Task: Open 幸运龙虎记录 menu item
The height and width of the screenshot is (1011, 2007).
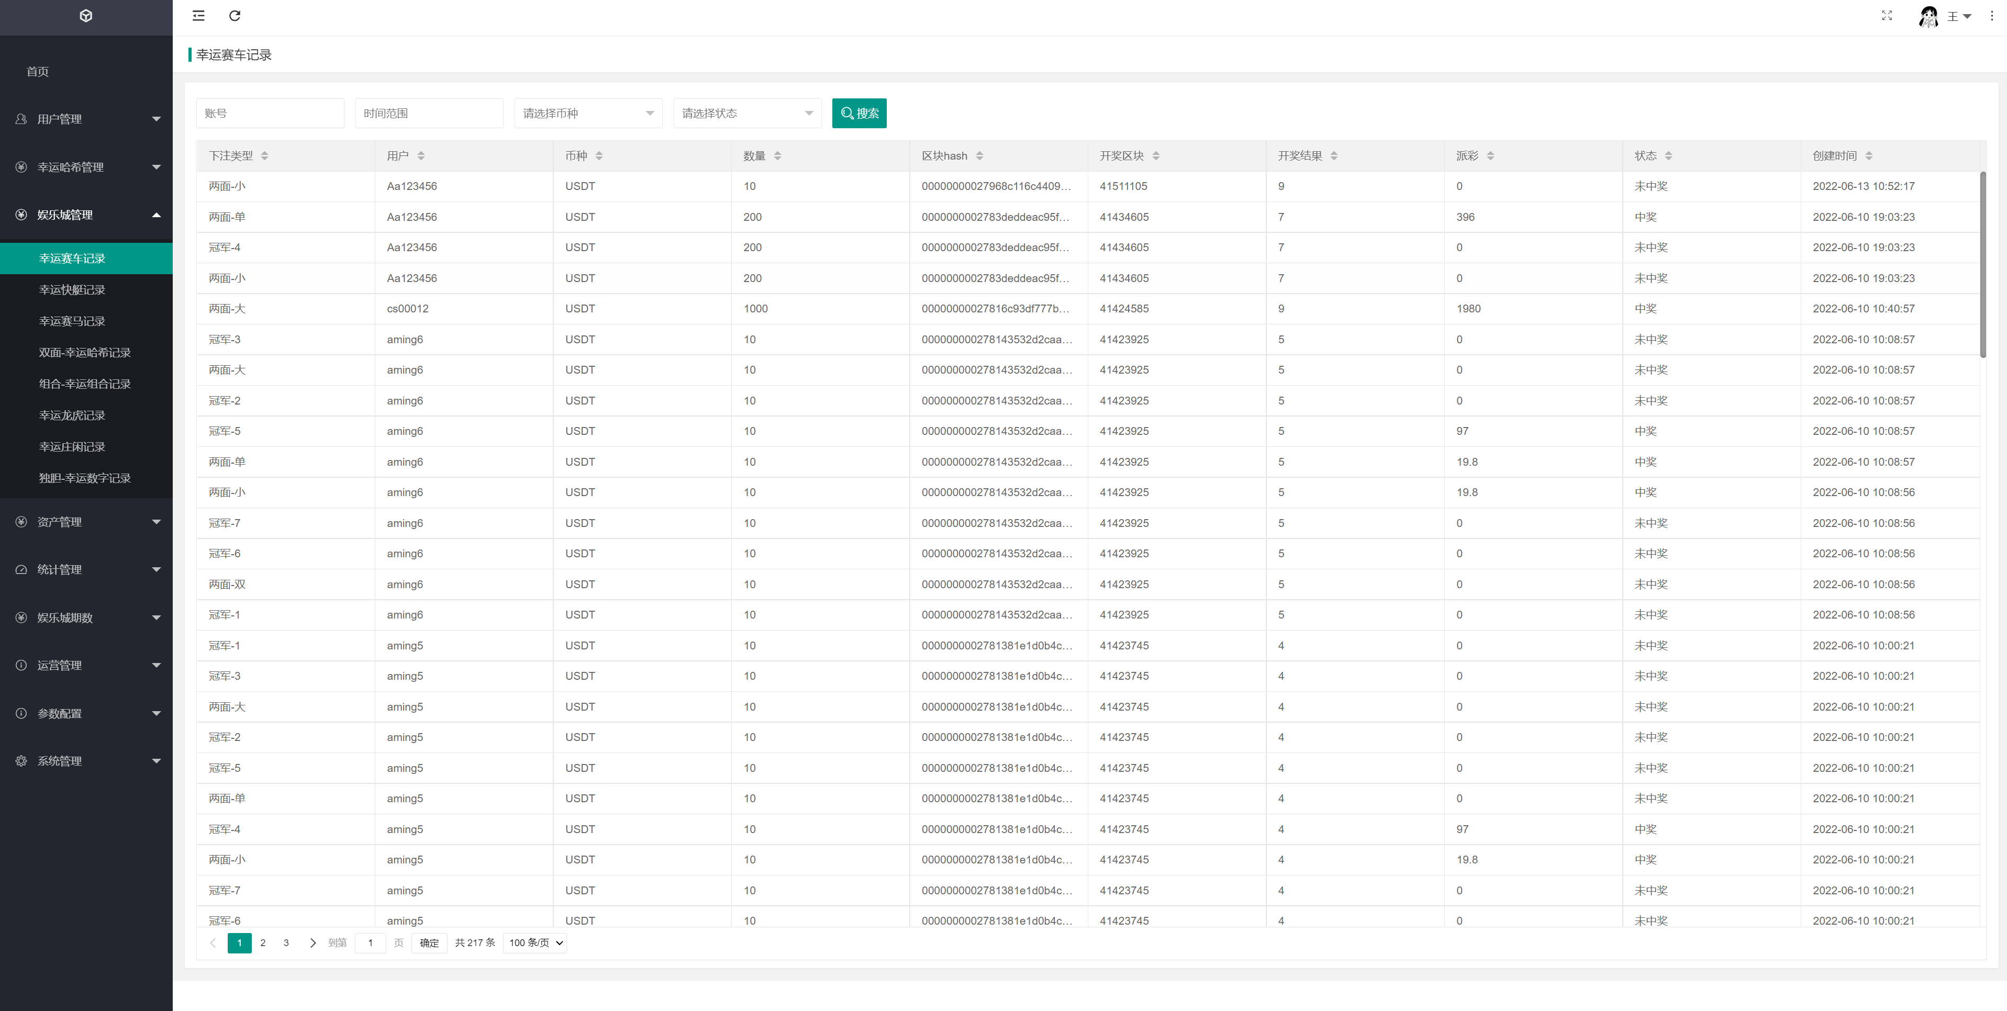Action: click(x=72, y=415)
